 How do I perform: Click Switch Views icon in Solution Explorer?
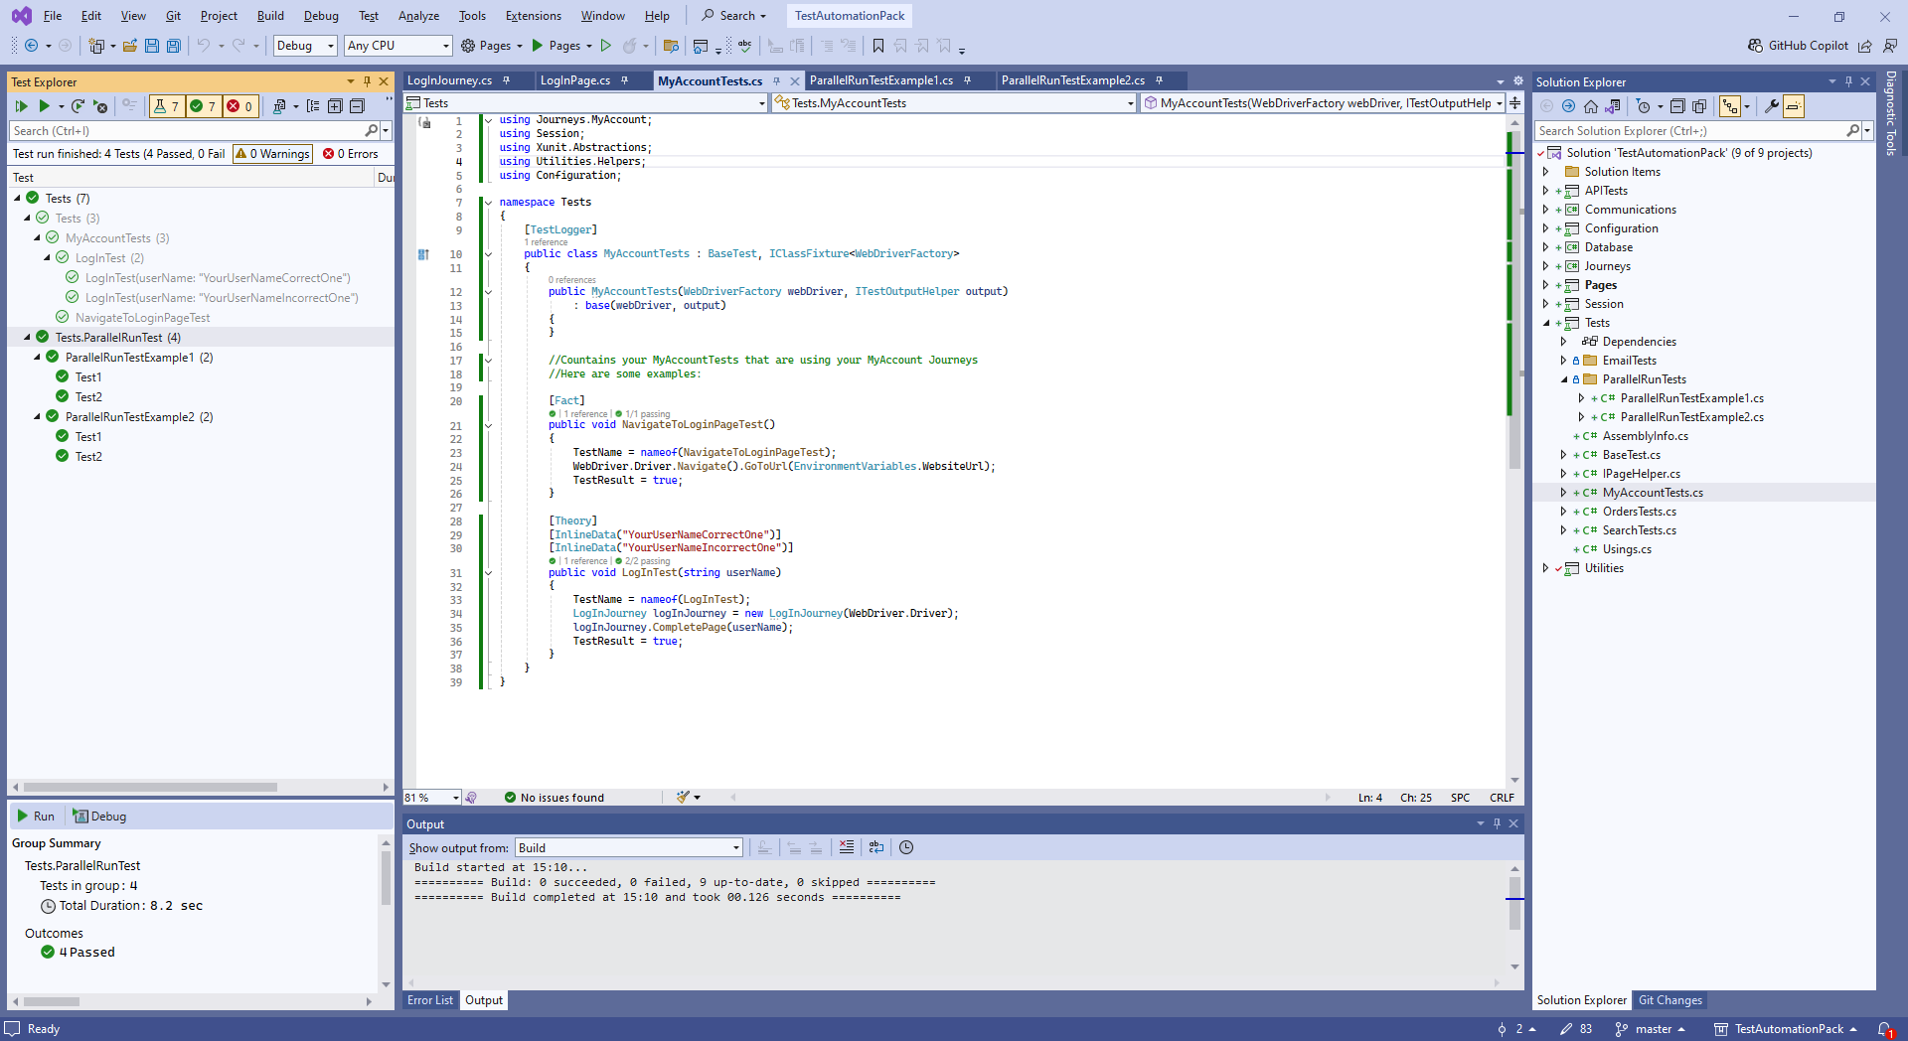coord(1612,106)
